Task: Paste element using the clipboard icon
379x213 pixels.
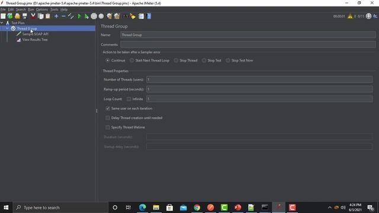Action: (x=48, y=16)
